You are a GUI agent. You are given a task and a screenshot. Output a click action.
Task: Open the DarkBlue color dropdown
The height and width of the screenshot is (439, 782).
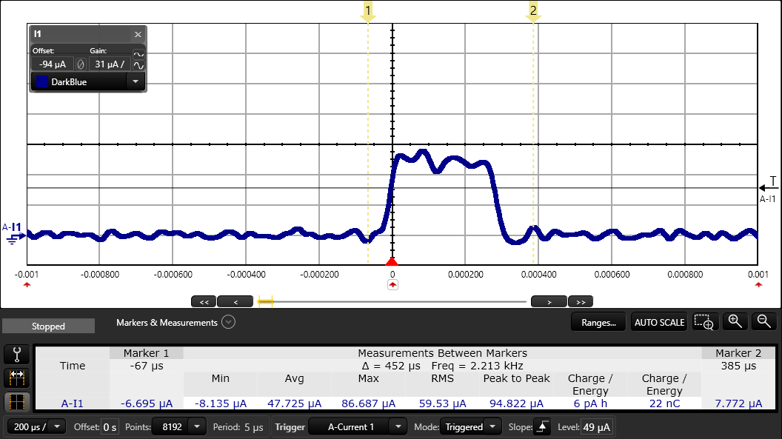136,82
